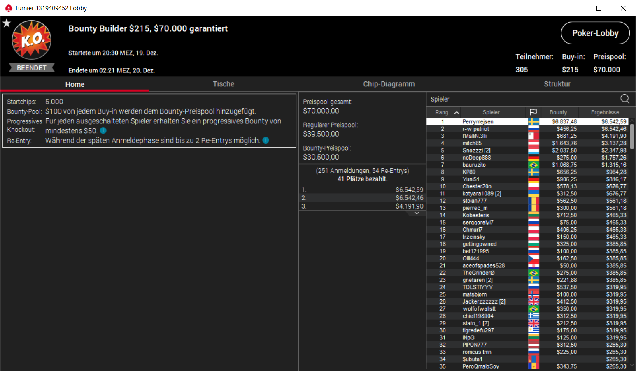Click the player list scrollbar thumb
636x371 pixels.
632,137
